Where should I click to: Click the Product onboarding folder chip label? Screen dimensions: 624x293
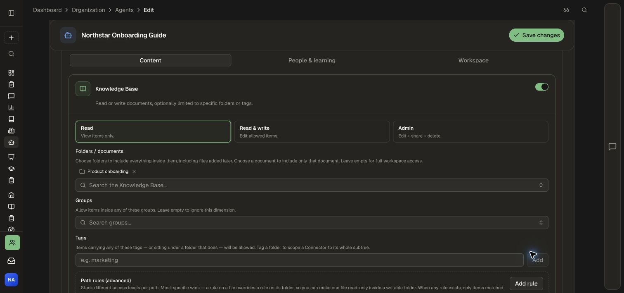(108, 172)
